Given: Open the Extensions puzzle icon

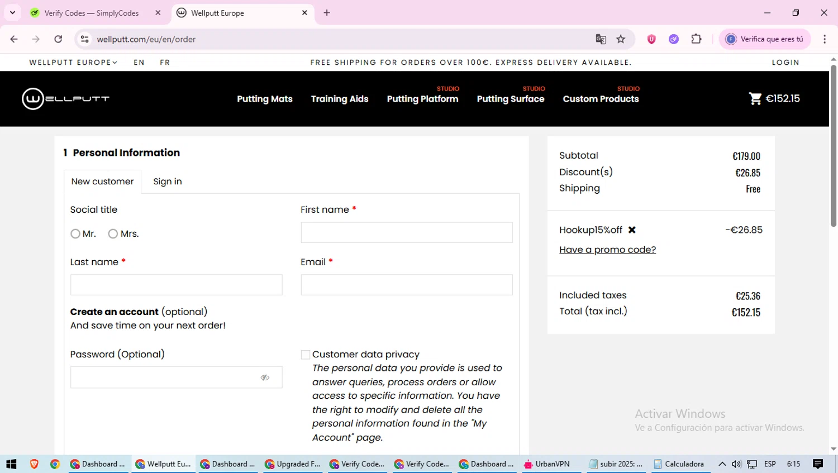Looking at the screenshot, I should pos(696,39).
